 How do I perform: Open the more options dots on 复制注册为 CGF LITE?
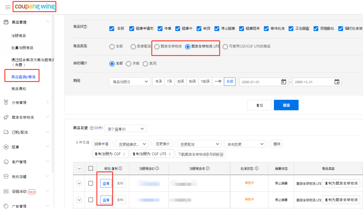[170, 154]
